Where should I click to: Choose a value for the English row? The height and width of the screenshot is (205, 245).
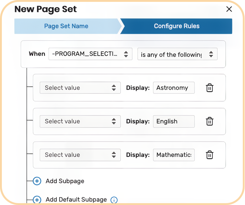click(80, 121)
